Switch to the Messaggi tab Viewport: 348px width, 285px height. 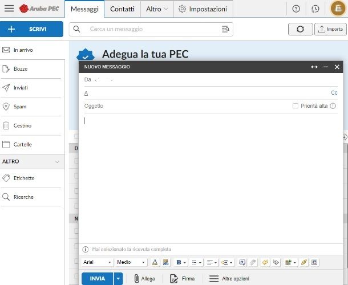tap(84, 9)
